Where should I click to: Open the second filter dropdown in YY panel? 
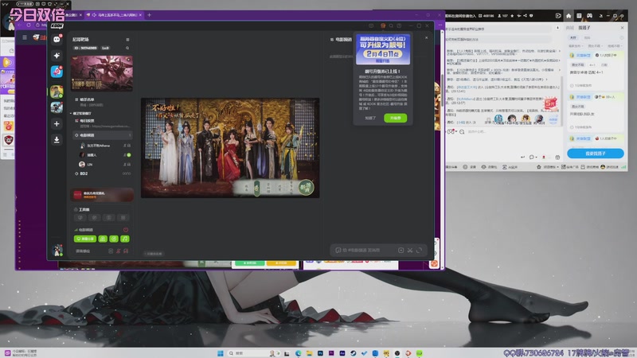pyautogui.click(x=595, y=46)
